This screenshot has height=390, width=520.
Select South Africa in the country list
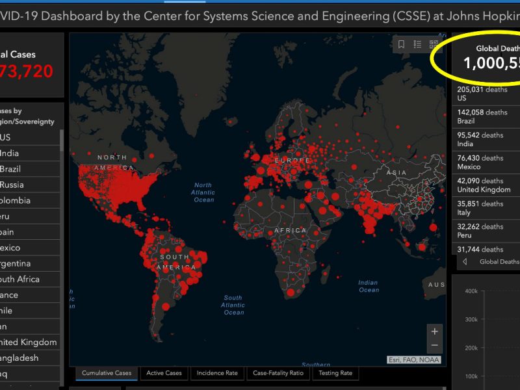pos(30,279)
